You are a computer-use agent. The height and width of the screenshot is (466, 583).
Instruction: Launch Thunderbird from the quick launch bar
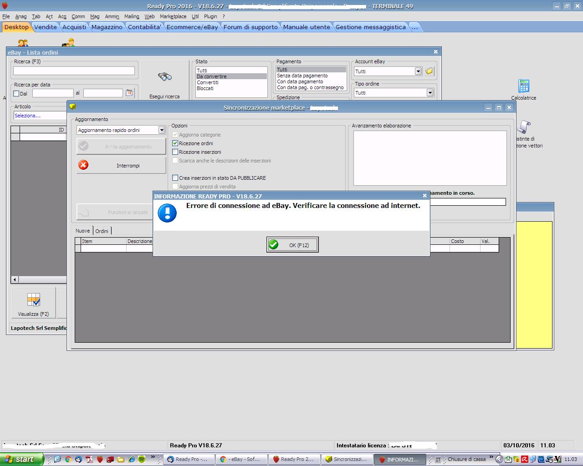(x=78, y=460)
